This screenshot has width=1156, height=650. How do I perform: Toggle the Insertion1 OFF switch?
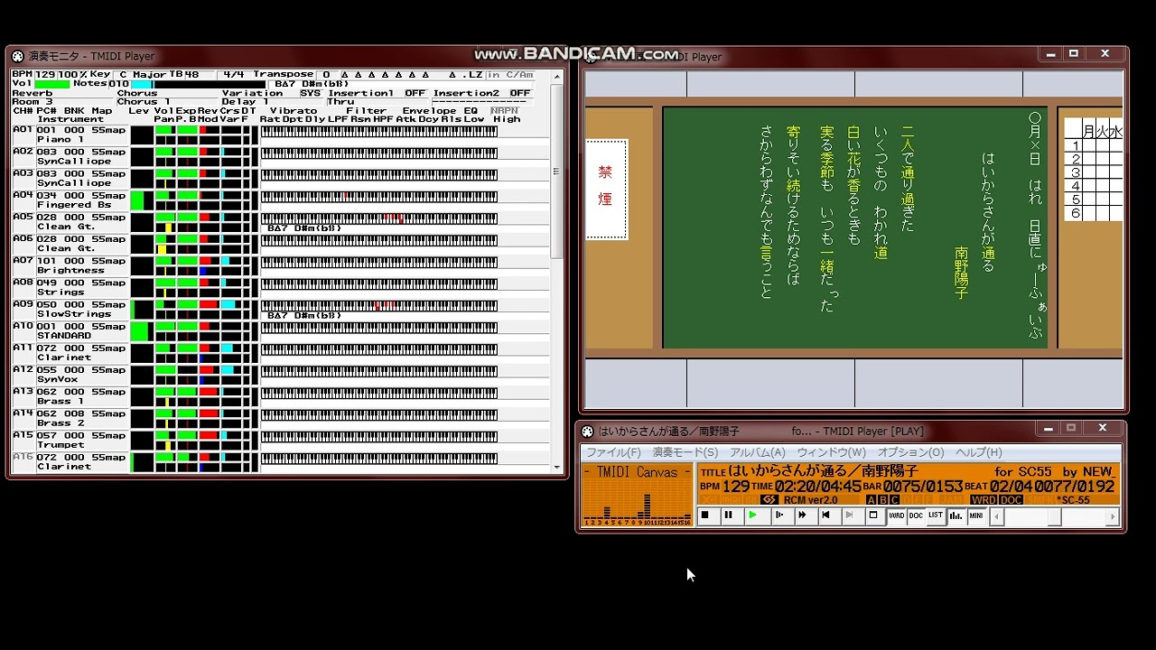coord(415,93)
